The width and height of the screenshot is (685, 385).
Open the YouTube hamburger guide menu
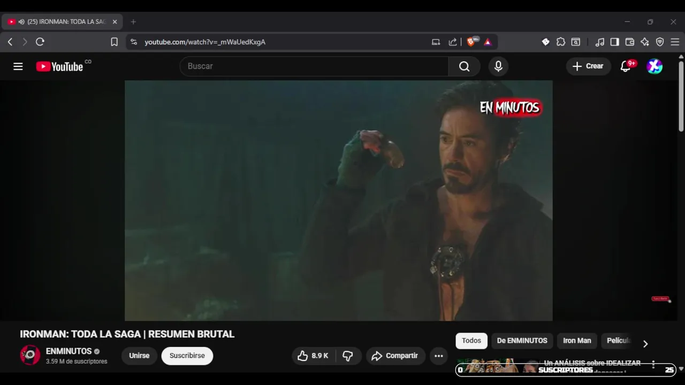click(x=18, y=66)
